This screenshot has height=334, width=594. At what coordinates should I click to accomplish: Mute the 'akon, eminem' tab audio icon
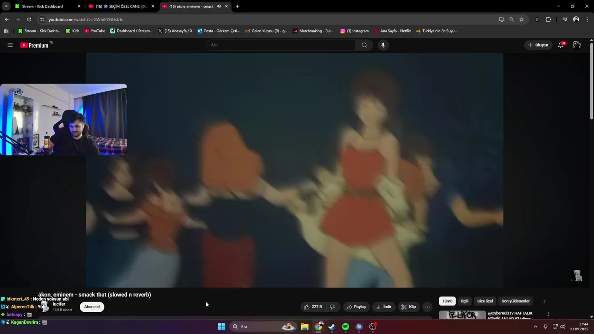click(219, 6)
